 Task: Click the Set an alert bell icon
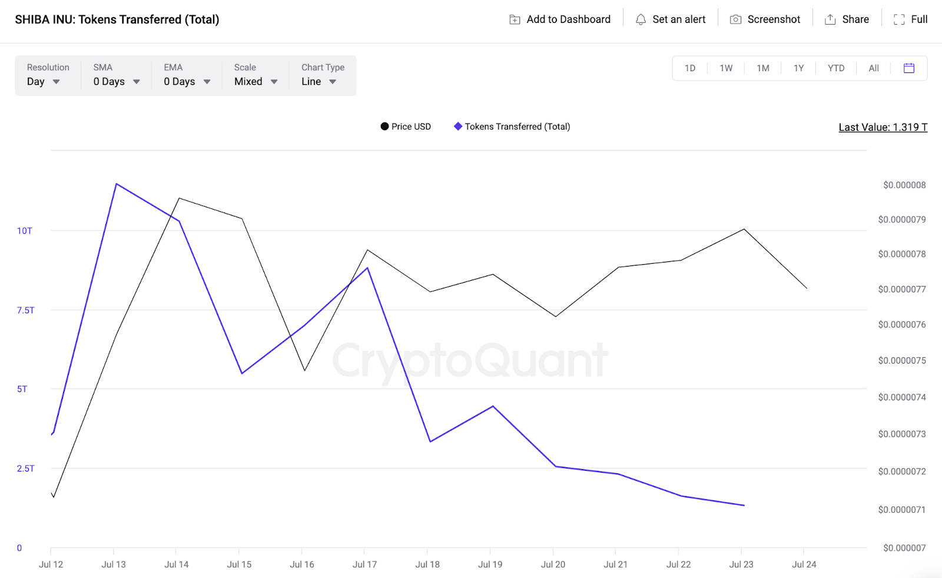[641, 19]
